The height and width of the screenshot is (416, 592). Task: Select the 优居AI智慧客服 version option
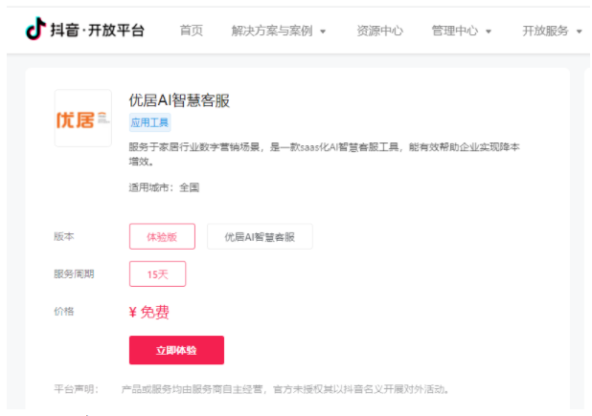pyautogui.click(x=260, y=236)
